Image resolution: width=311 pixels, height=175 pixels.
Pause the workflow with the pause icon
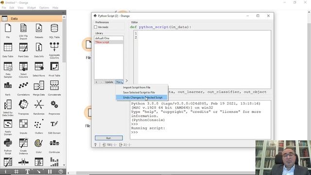point(50,172)
